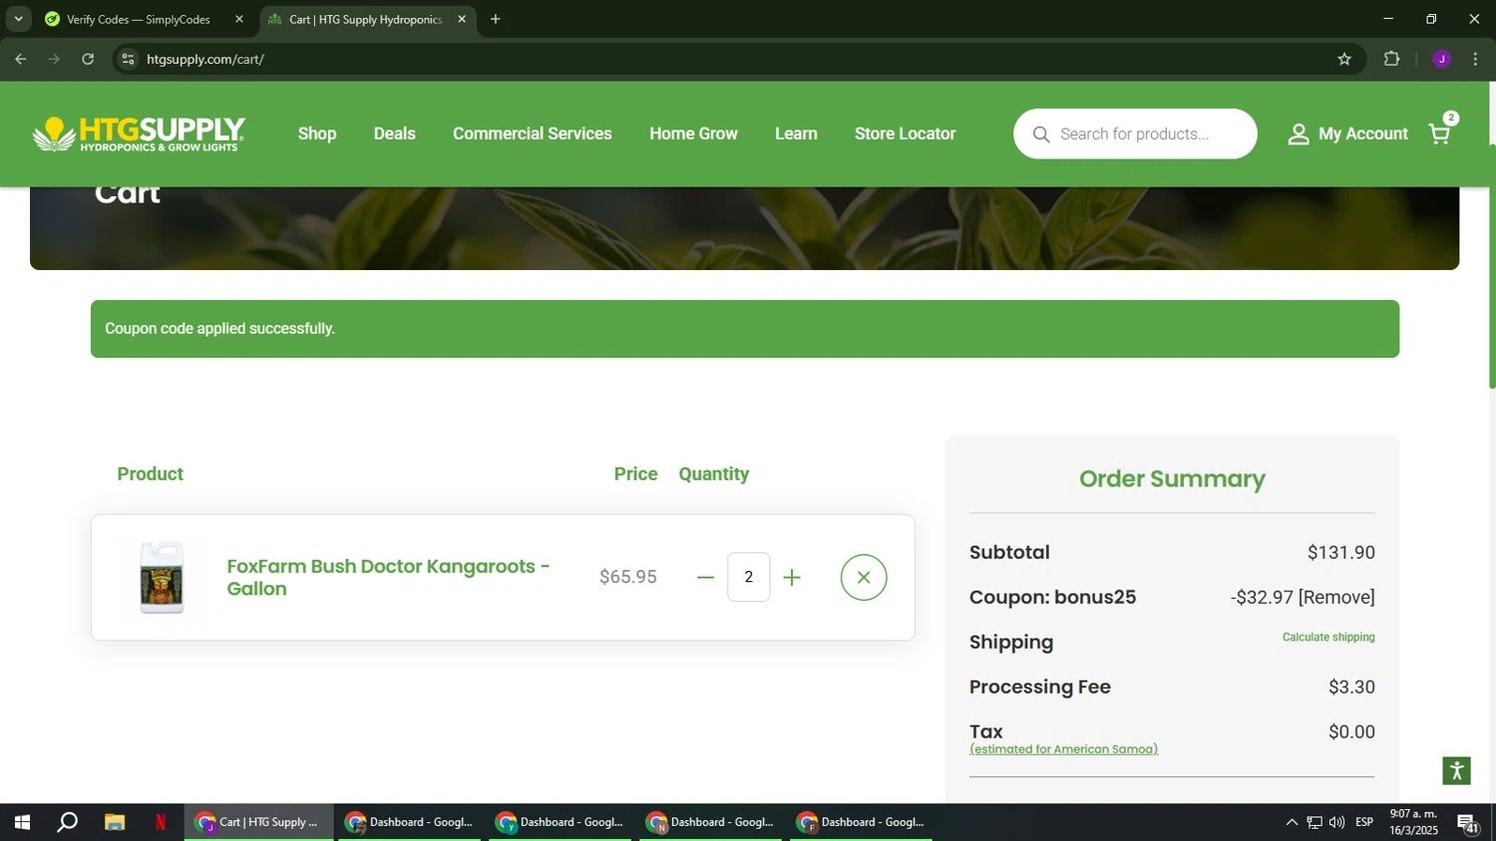Select the Cart | HTG Supply tab
The width and height of the screenshot is (1496, 841).
(x=365, y=19)
